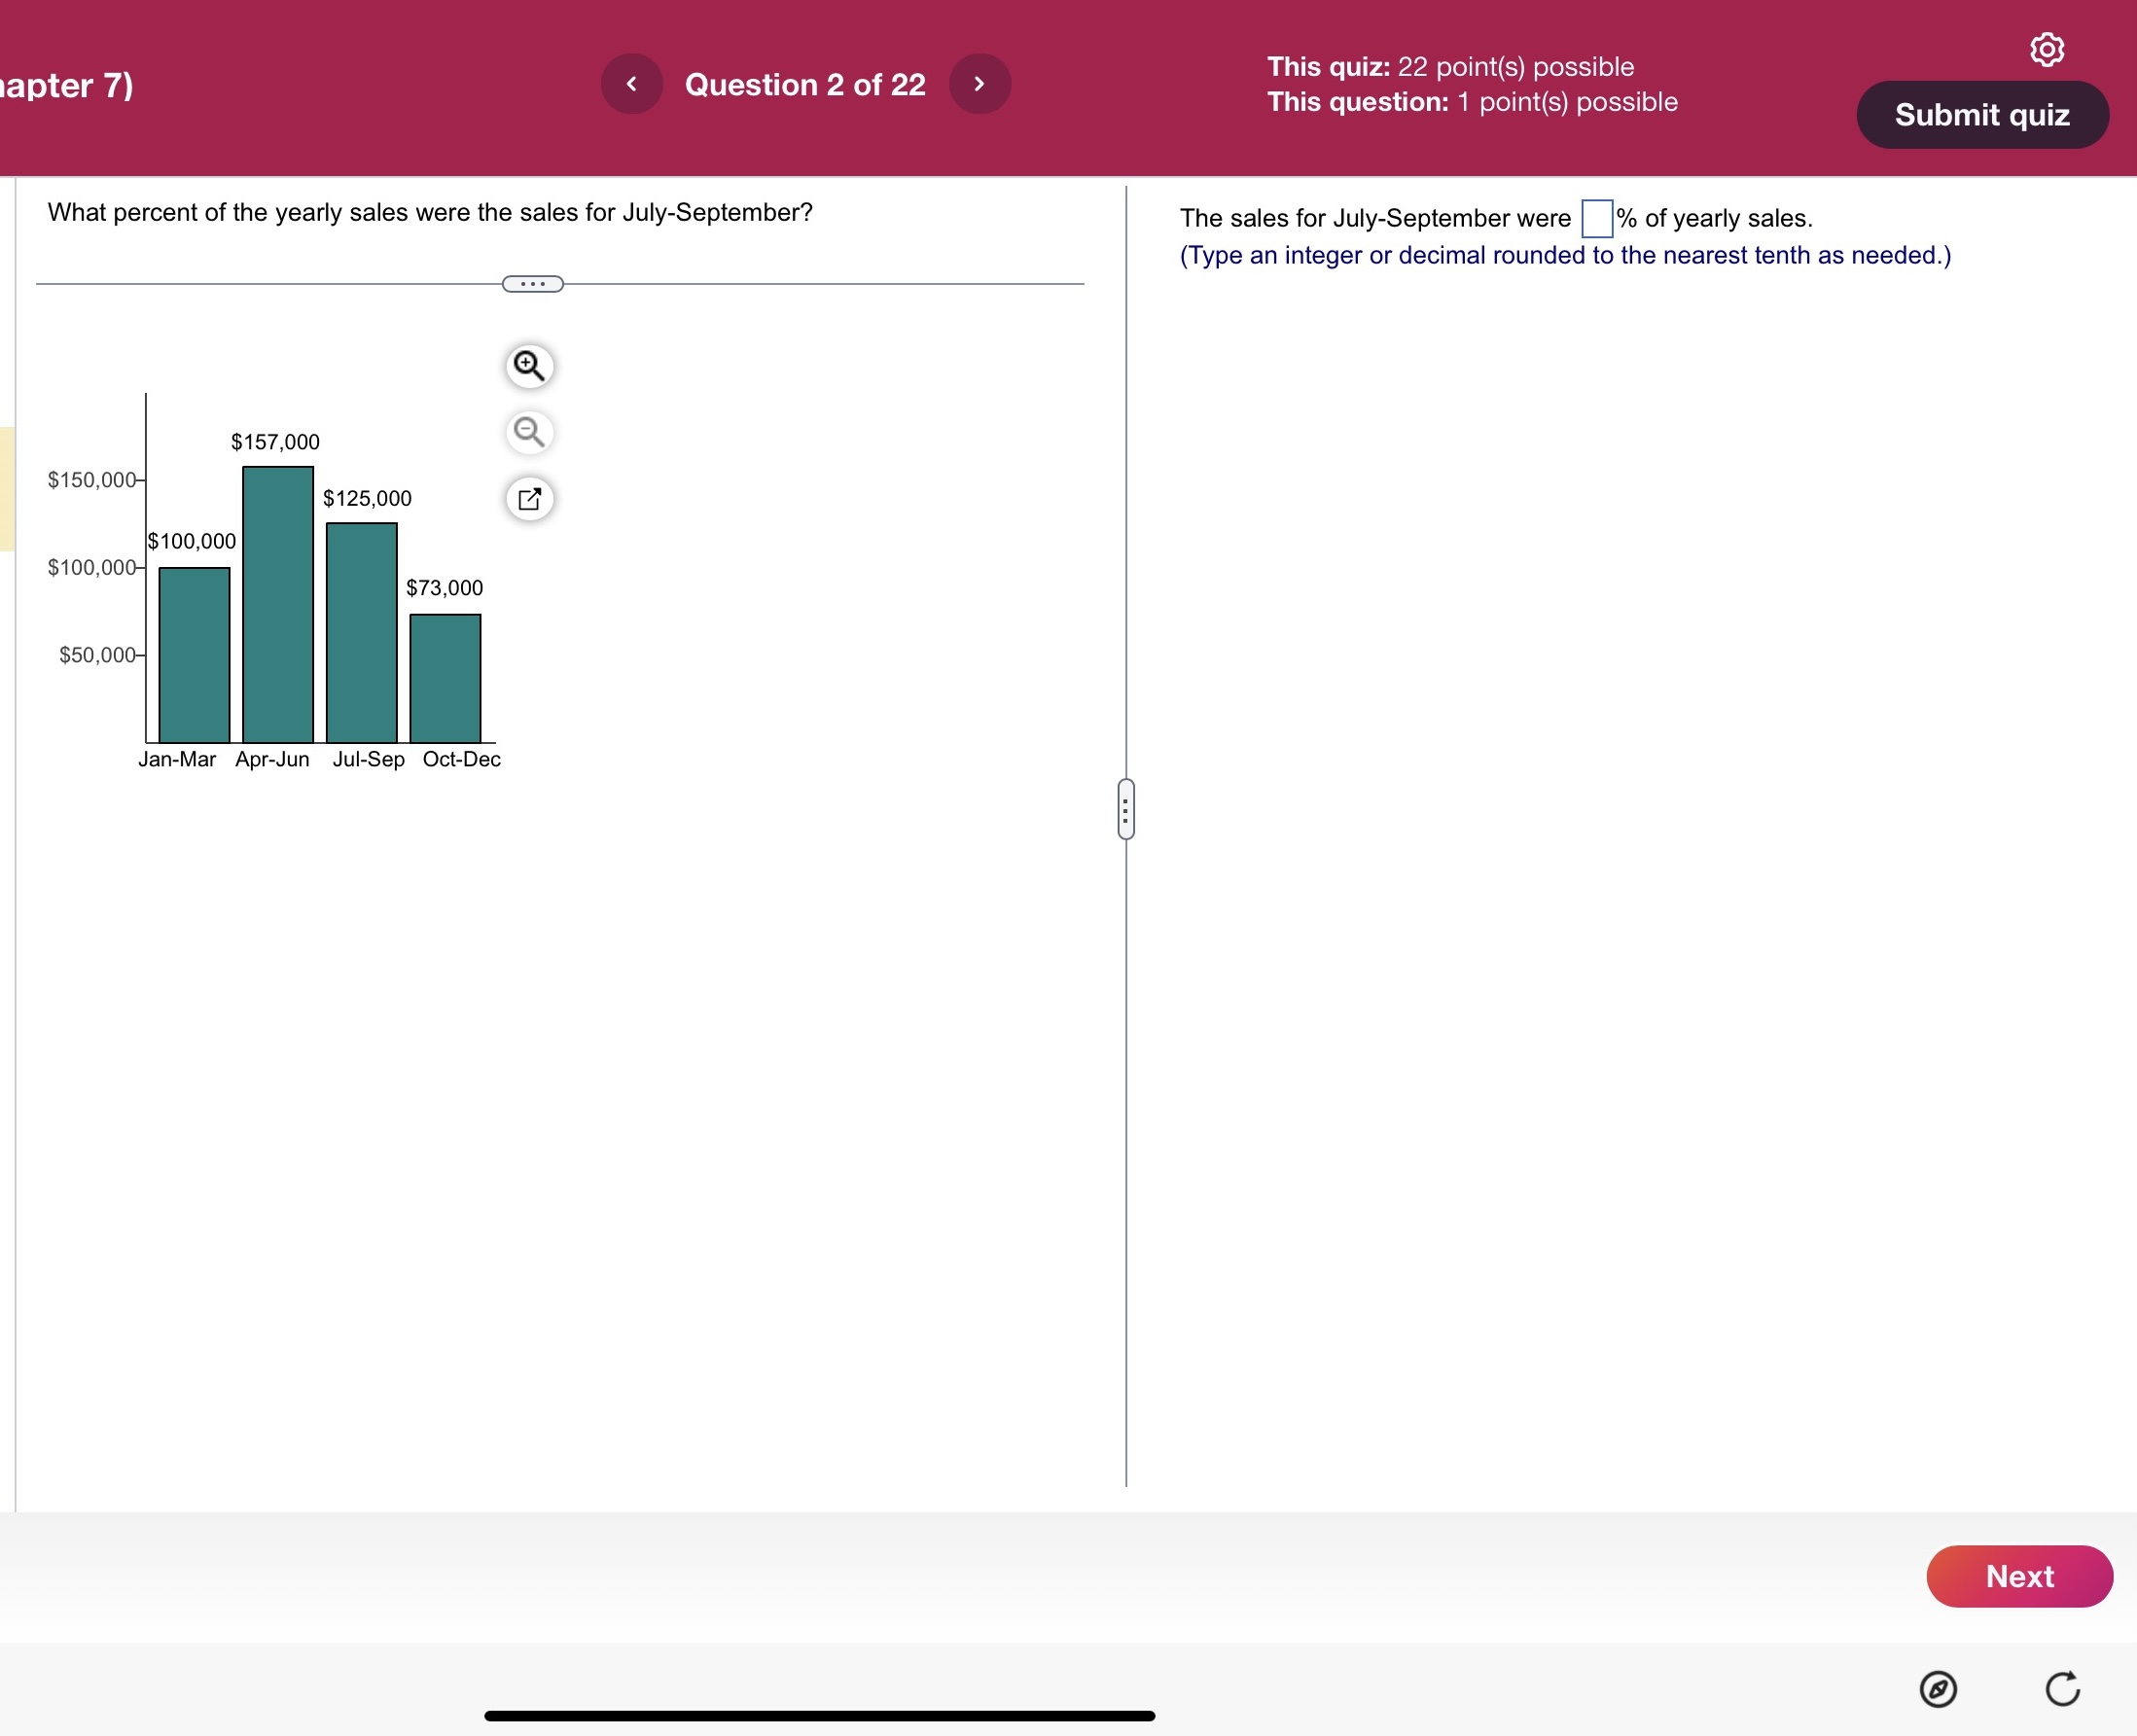Reload the page with the refresh icon
The height and width of the screenshot is (1736, 2137).
click(x=2061, y=1689)
